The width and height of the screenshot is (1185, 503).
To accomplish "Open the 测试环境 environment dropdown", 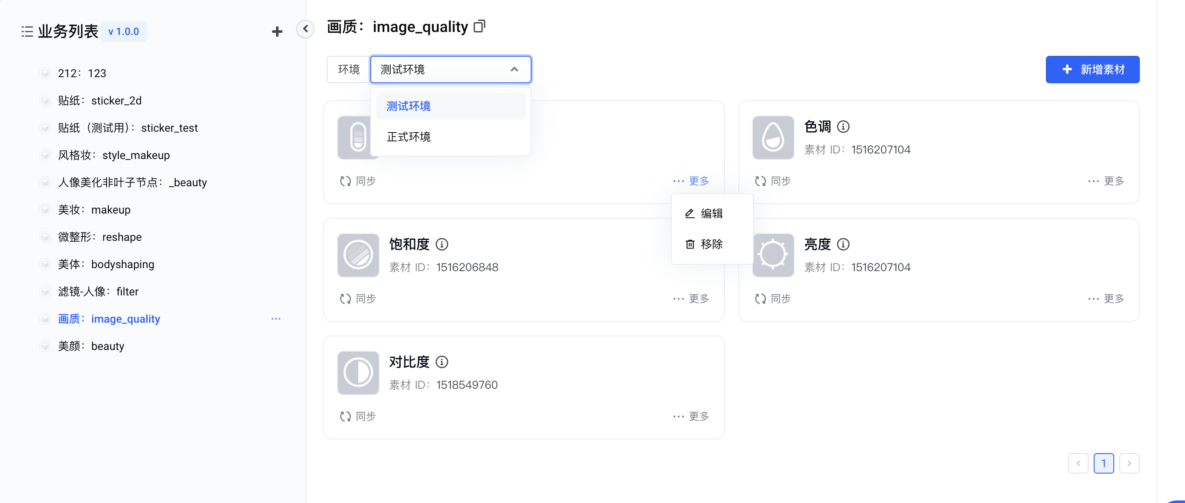I will [x=450, y=69].
